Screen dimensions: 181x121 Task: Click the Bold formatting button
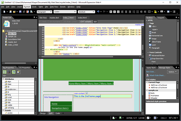point(111,12)
